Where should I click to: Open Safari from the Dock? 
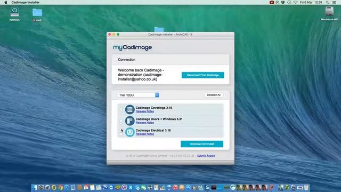[67, 187]
